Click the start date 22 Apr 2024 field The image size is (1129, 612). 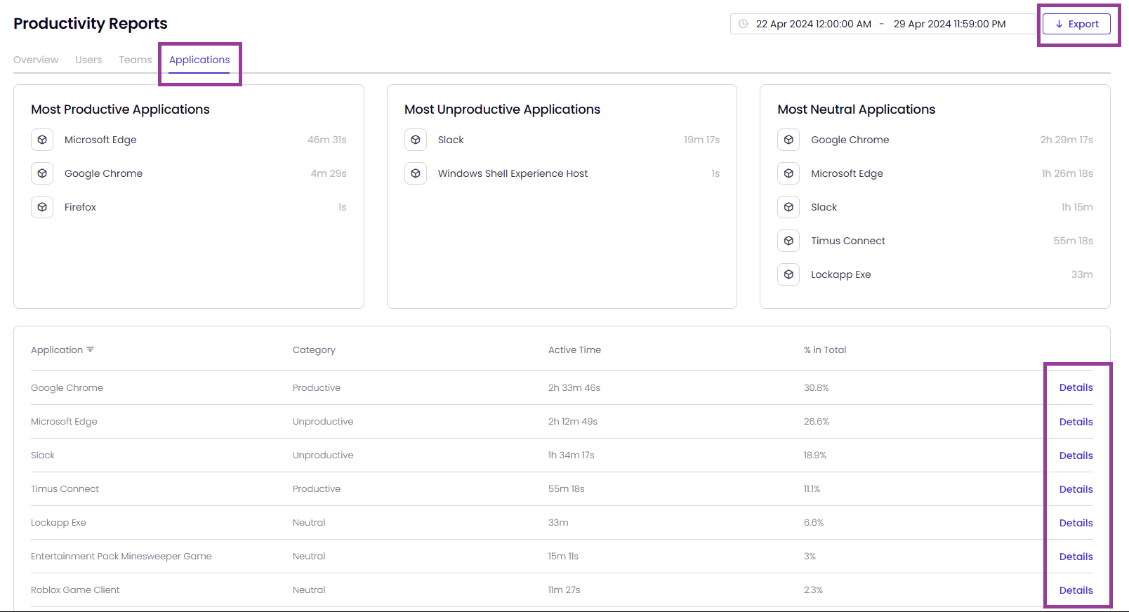point(813,24)
